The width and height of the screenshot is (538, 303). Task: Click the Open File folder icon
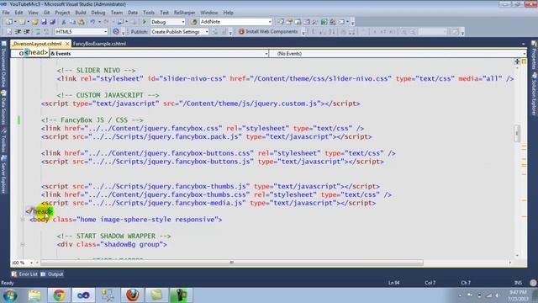click(x=34, y=22)
